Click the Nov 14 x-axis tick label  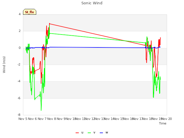click(109, 119)
